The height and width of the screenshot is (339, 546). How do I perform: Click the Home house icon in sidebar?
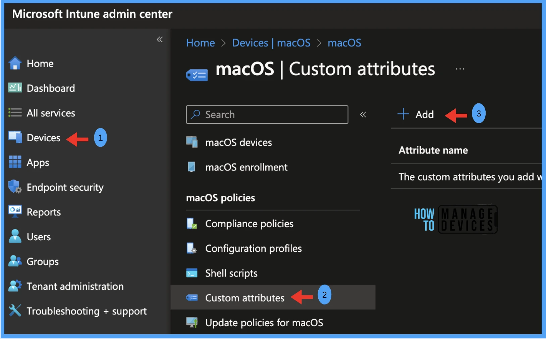pyautogui.click(x=15, y=63)
